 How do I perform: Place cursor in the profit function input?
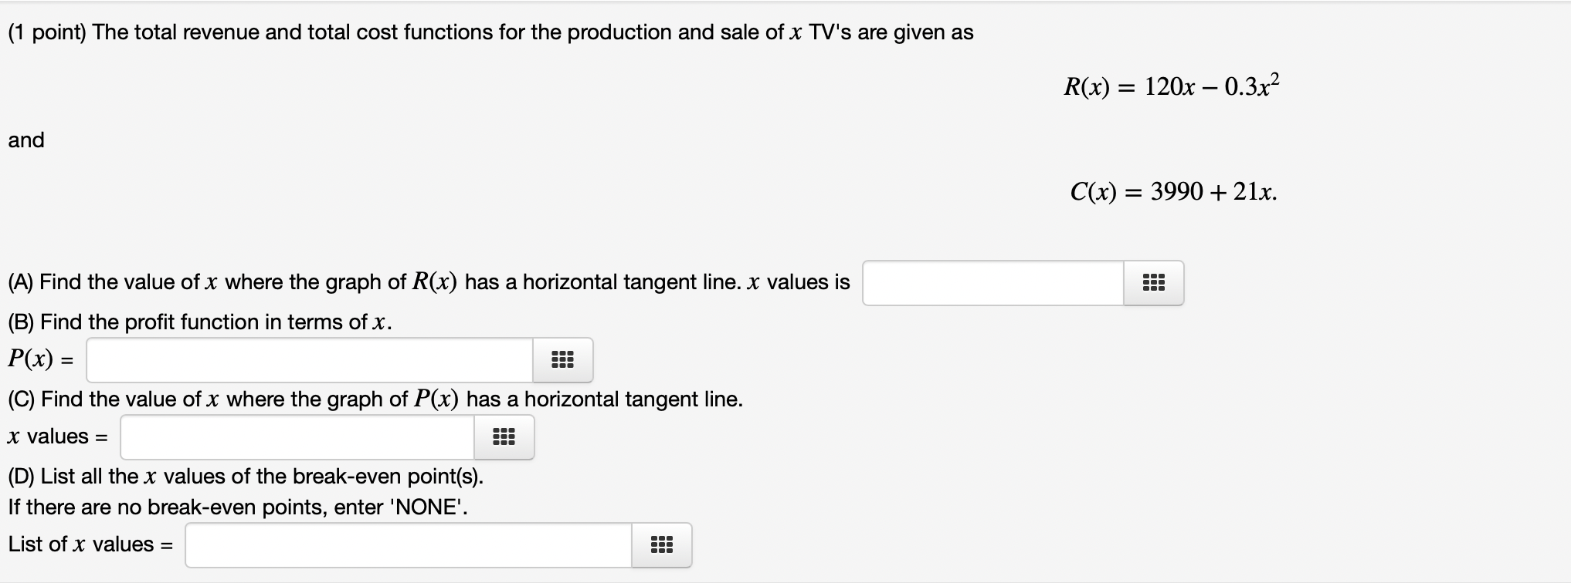coord(309,359)
